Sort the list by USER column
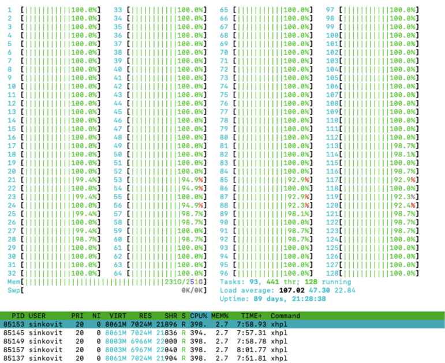 38,316
